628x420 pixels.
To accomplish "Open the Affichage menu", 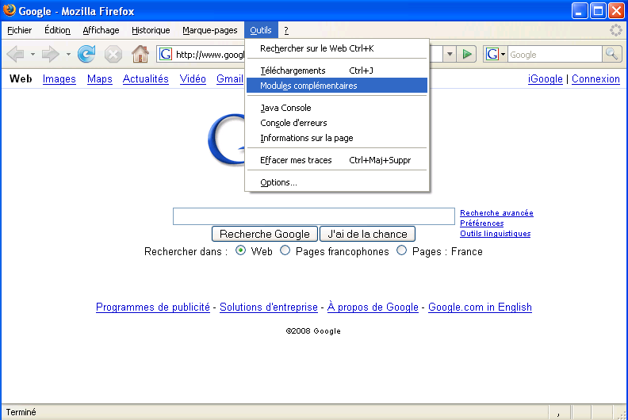I will click(x=101, y=30).
